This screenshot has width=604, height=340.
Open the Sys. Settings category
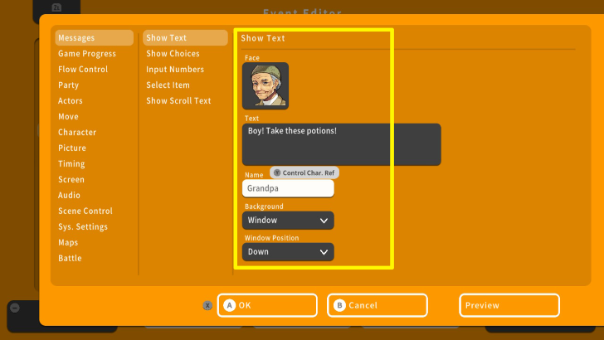(x=83, y=227)
